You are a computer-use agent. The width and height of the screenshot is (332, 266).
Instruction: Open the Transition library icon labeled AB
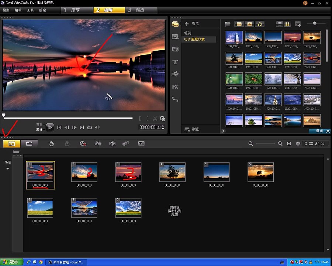pyautogui.click(x=175, y=49)
